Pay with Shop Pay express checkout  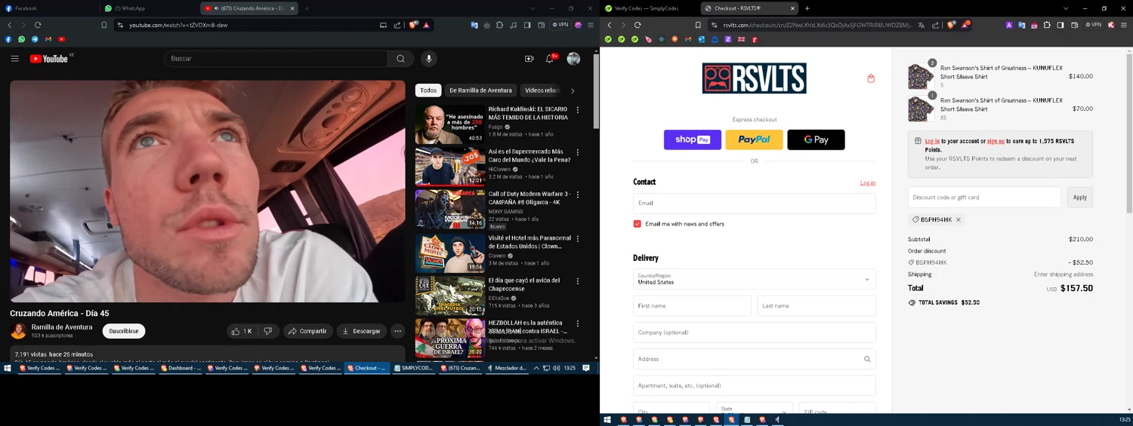(693, 139)
